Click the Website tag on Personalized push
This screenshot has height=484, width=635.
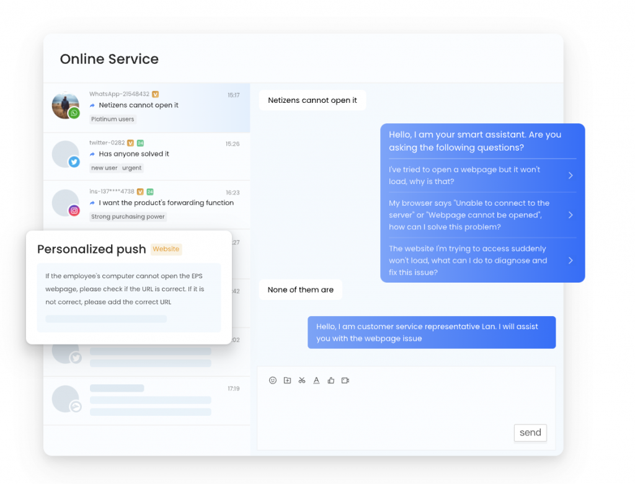coord(166,249)
